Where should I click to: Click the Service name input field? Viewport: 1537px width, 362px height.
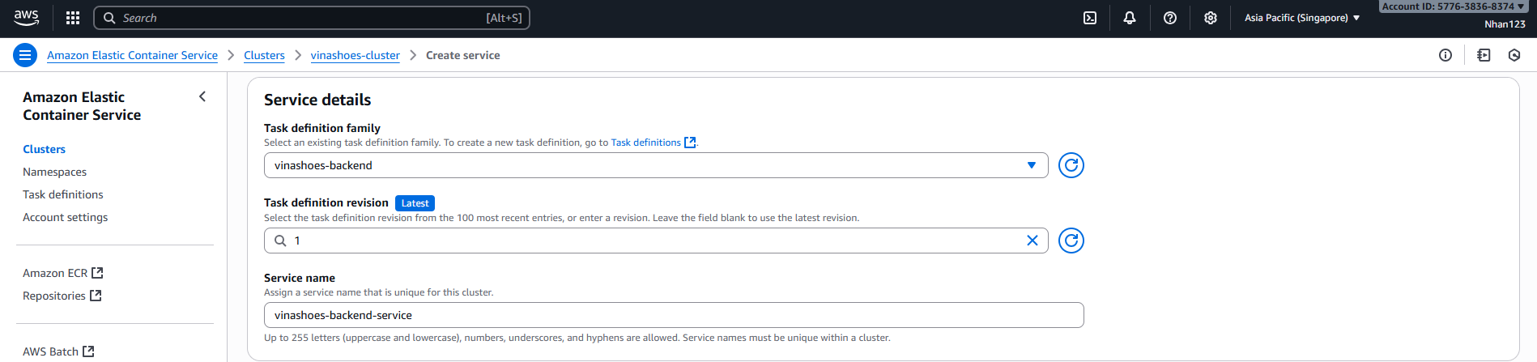673,315
